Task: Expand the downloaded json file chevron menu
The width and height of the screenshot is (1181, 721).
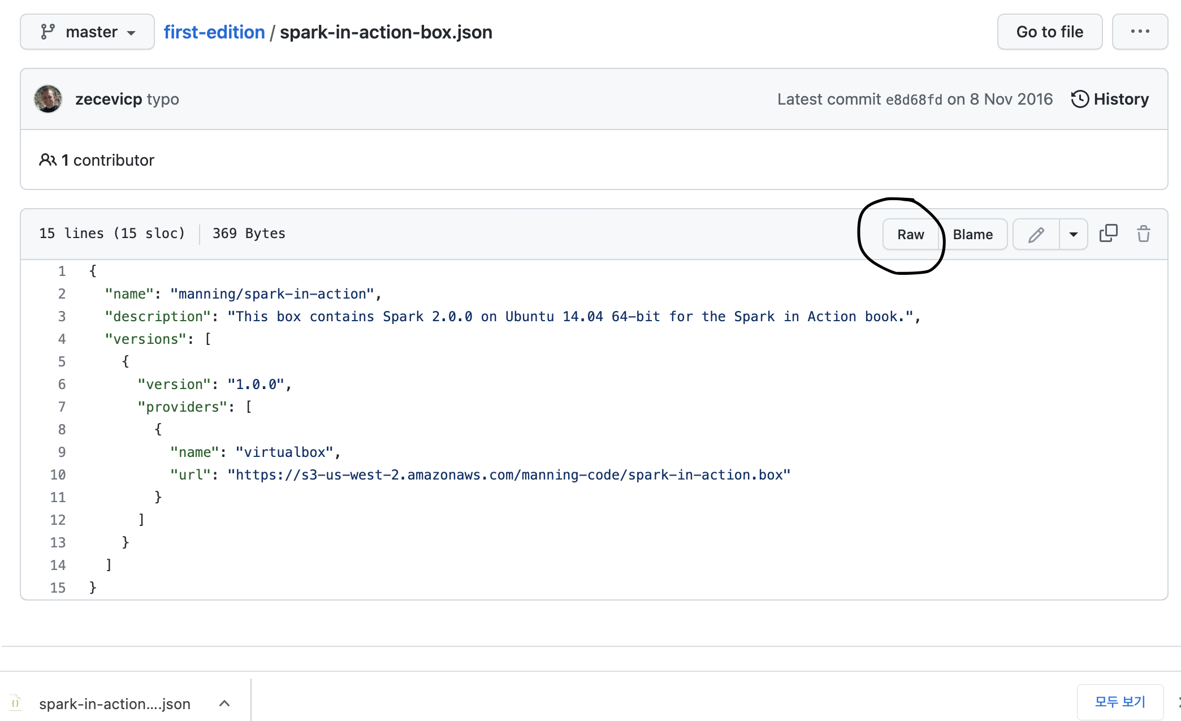Action: click(x=224, y=703)
